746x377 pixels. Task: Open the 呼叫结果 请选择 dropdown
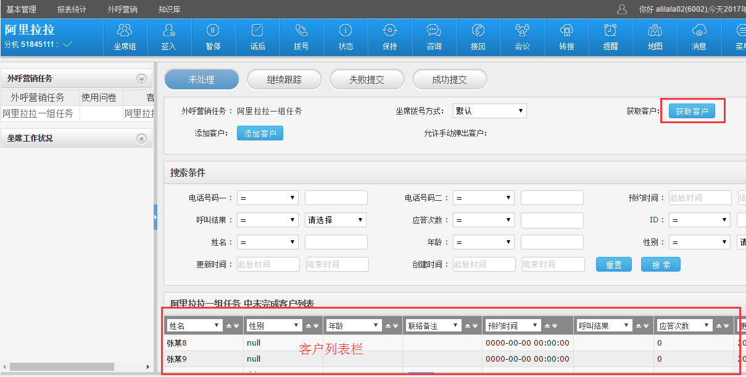coord(336,220)
